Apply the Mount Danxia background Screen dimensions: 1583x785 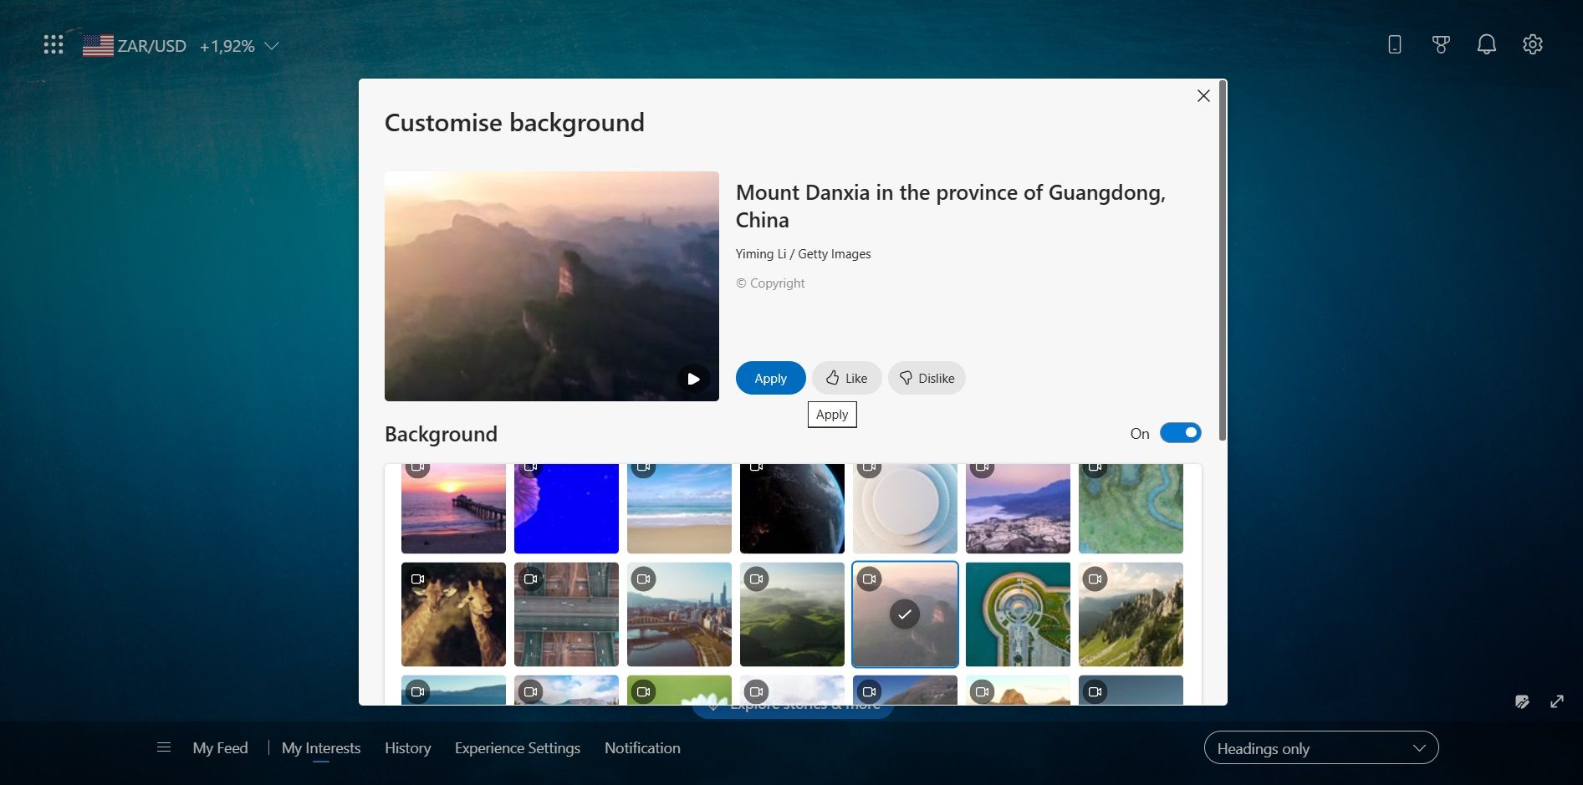[x=769, y=378]
